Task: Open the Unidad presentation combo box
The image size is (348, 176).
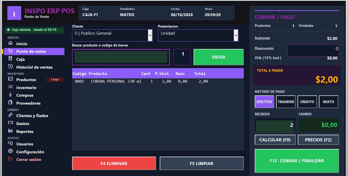Action: (x=198, y=35)
